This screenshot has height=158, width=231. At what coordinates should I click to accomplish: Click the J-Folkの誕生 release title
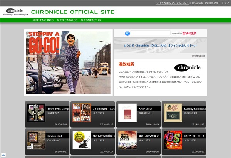point(104,109)
